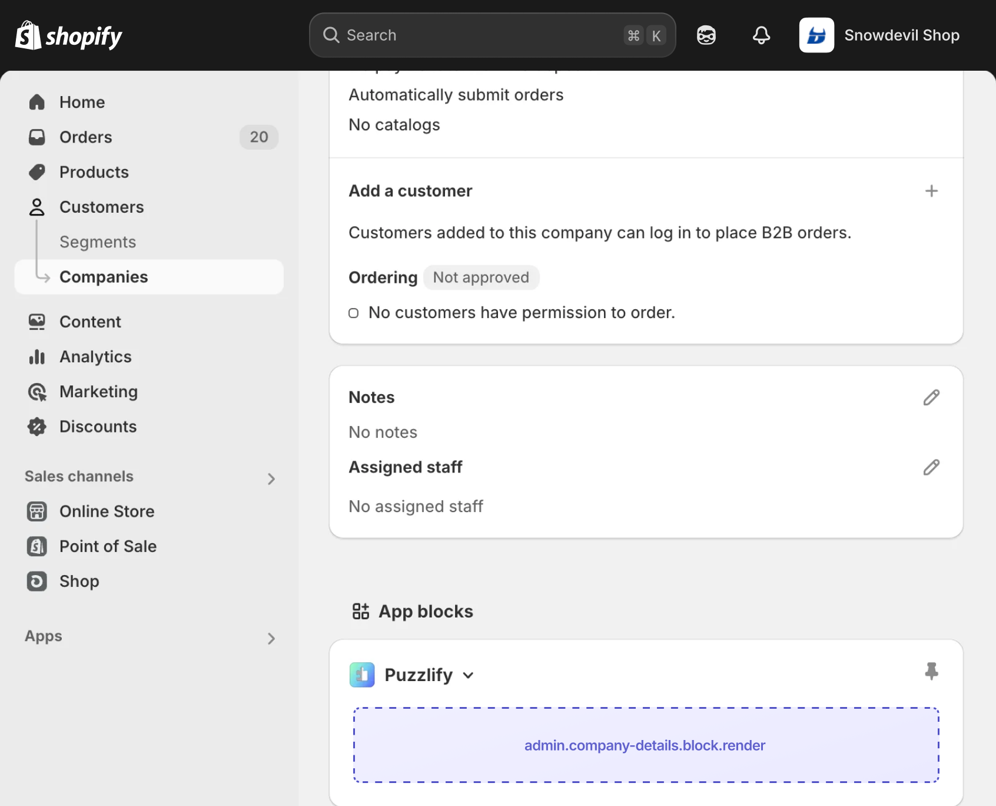Click the Point of Sale icon
996x806 pixels.
tap(37, 546)
